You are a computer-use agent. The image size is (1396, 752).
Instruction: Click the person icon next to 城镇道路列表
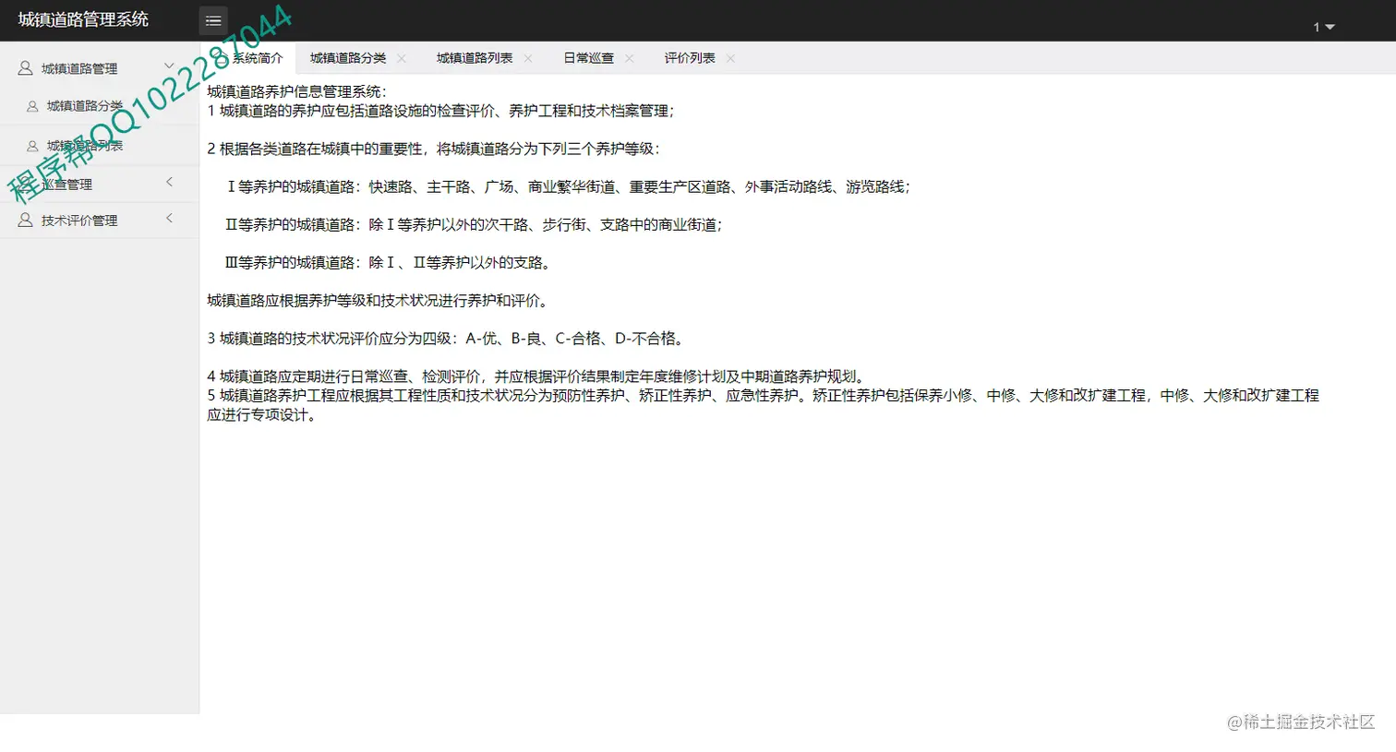[x=31, y=145]
